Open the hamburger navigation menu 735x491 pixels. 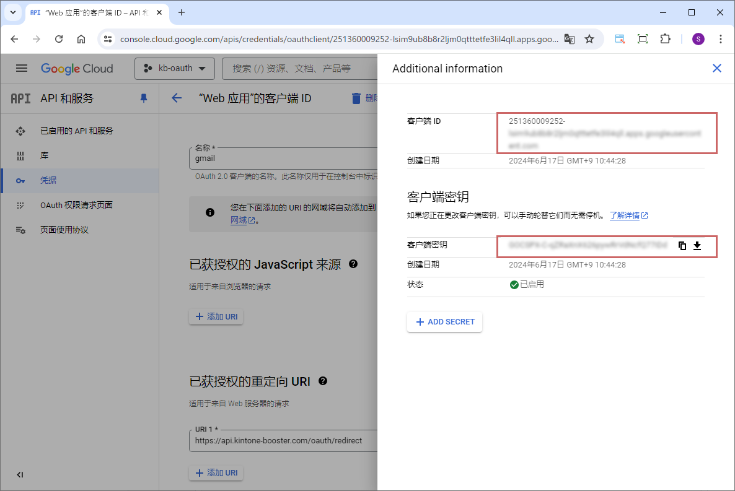(x=22, y=68)
